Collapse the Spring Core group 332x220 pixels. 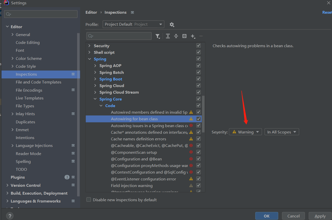click(x=95, y=99)
